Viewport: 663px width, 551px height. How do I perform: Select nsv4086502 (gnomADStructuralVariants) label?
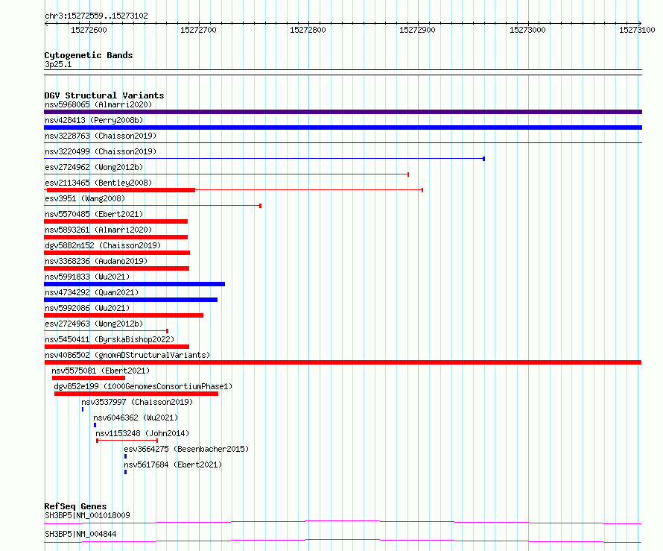pos(127,355)
